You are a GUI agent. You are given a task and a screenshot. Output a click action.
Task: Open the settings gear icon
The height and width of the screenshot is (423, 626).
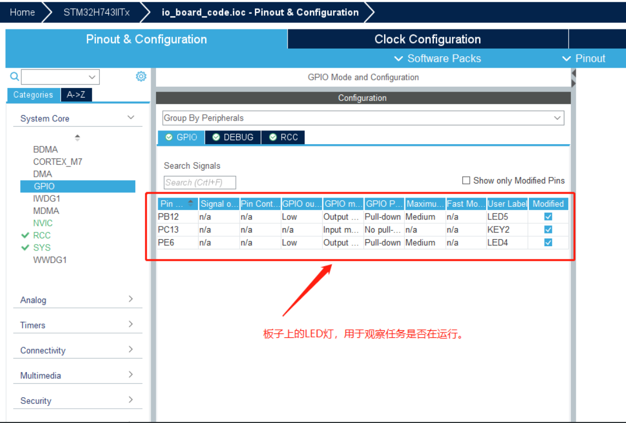pyautogui.click(x=141, y=76)
